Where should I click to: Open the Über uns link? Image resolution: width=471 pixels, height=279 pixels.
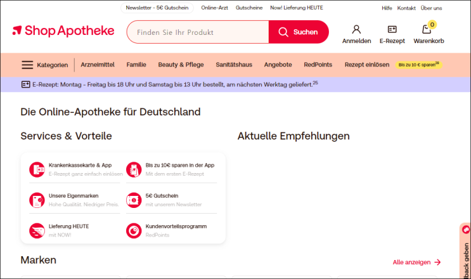(431, 8)
